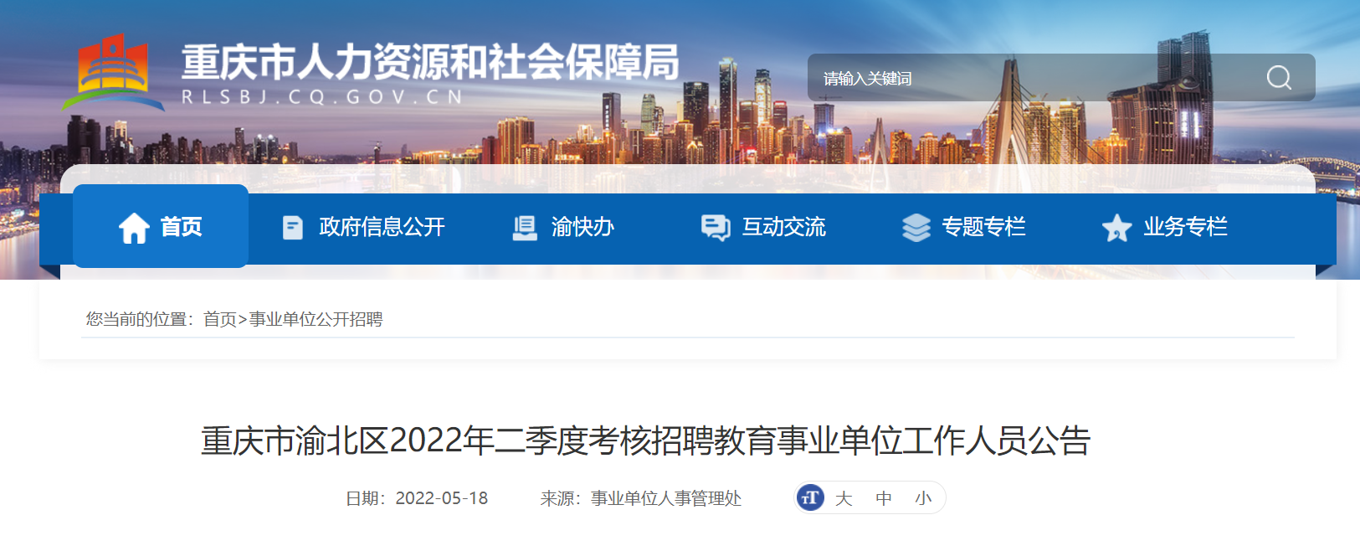Click the government info document icon
This screenshot has width=1360, height=546.
292,227
